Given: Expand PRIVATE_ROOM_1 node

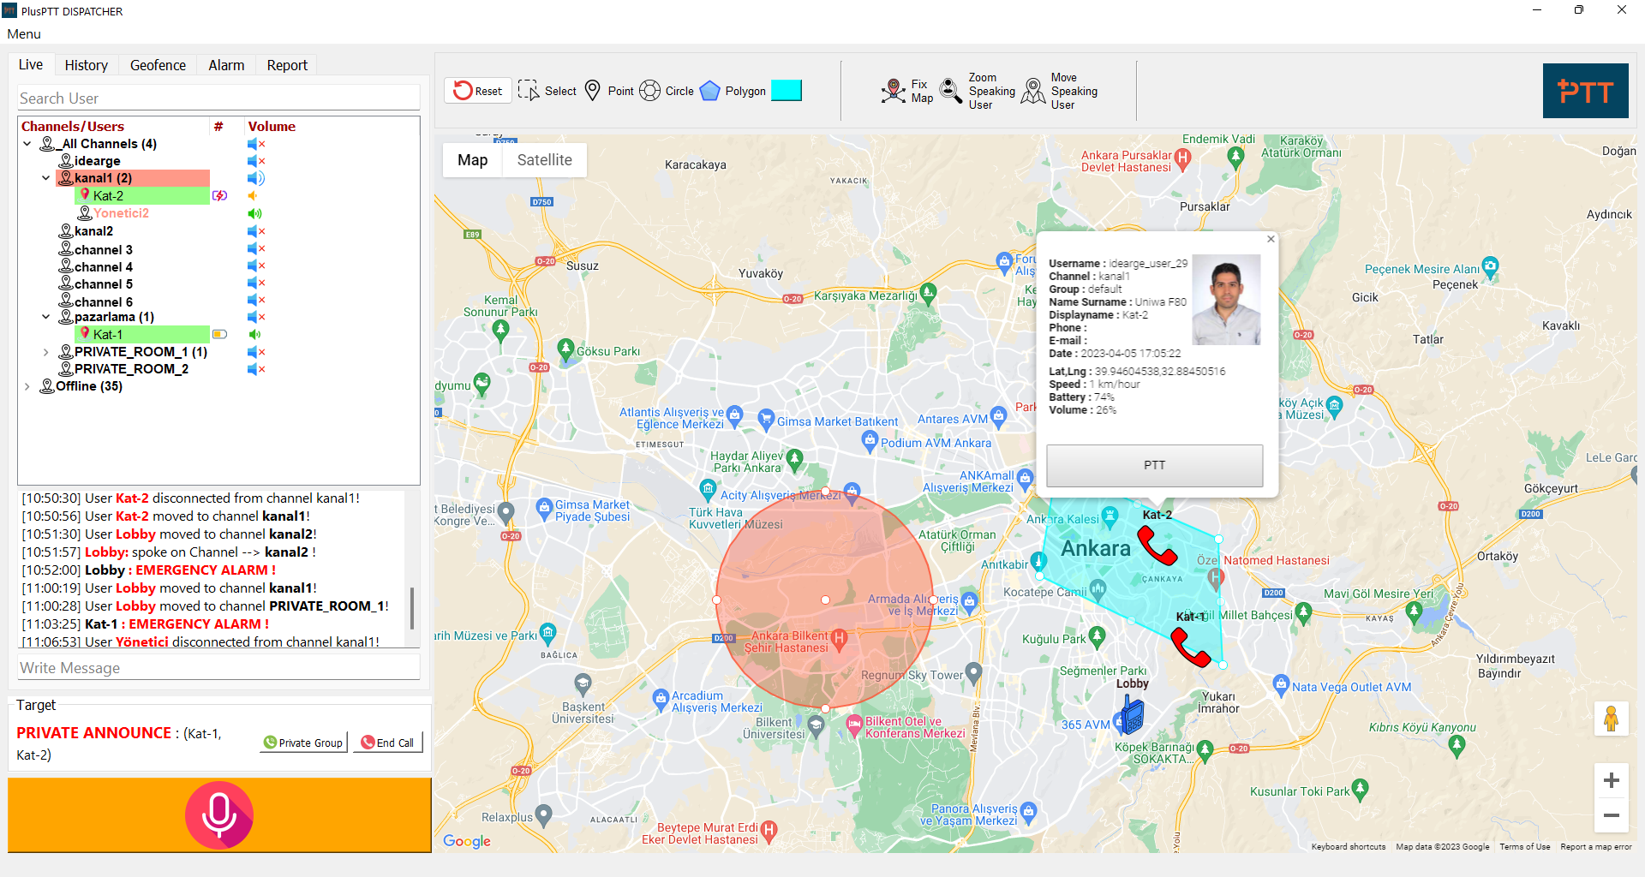Looking at the screenshot, I should pos(46,352).
